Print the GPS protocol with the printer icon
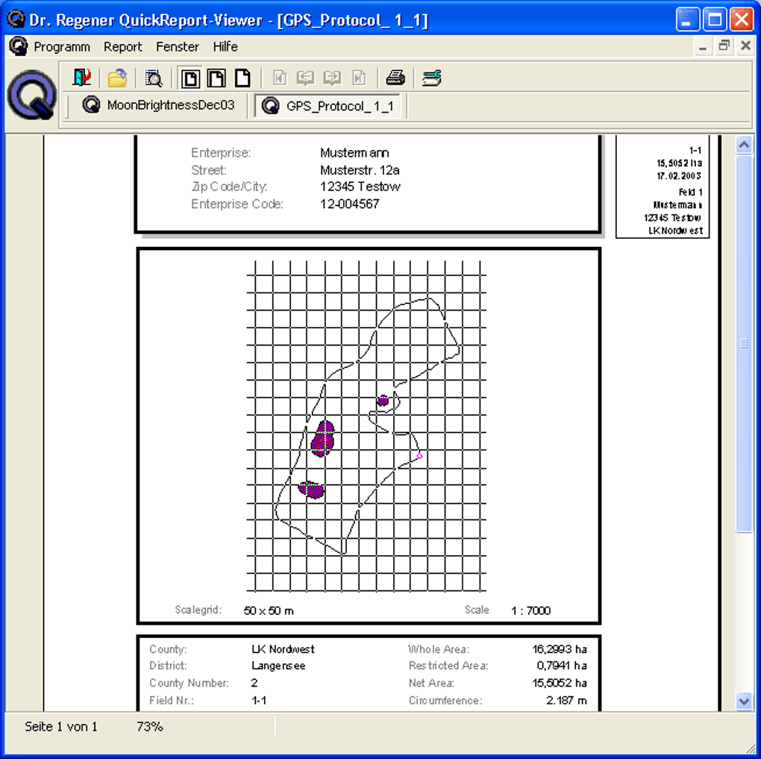 (x=395, y=77)
